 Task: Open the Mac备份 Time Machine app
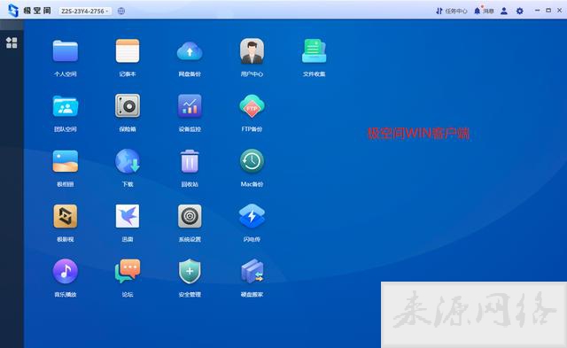(252, 161)
